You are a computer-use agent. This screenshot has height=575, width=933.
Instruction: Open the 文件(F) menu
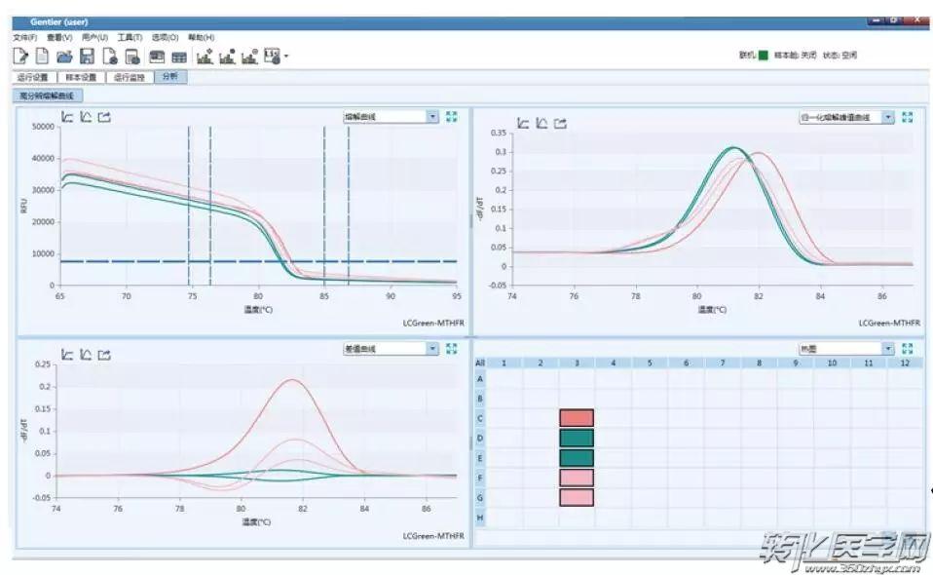point(24,37)
